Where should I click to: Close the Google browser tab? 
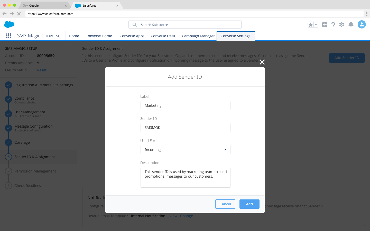[66, 6]
